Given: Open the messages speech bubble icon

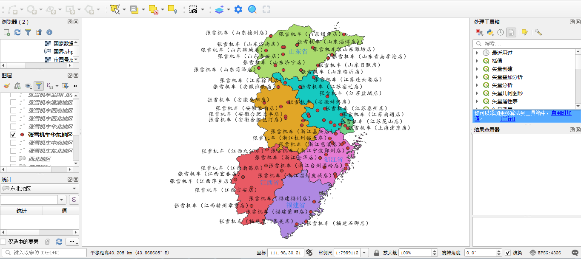Looking at the screenshot, I should 575,253.
